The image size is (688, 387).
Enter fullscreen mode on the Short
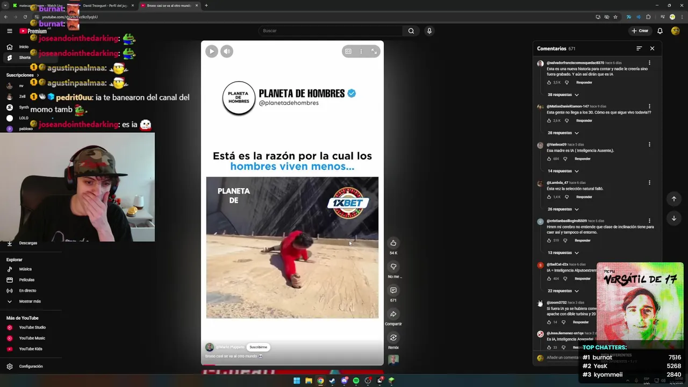click(x=374, y=51)
